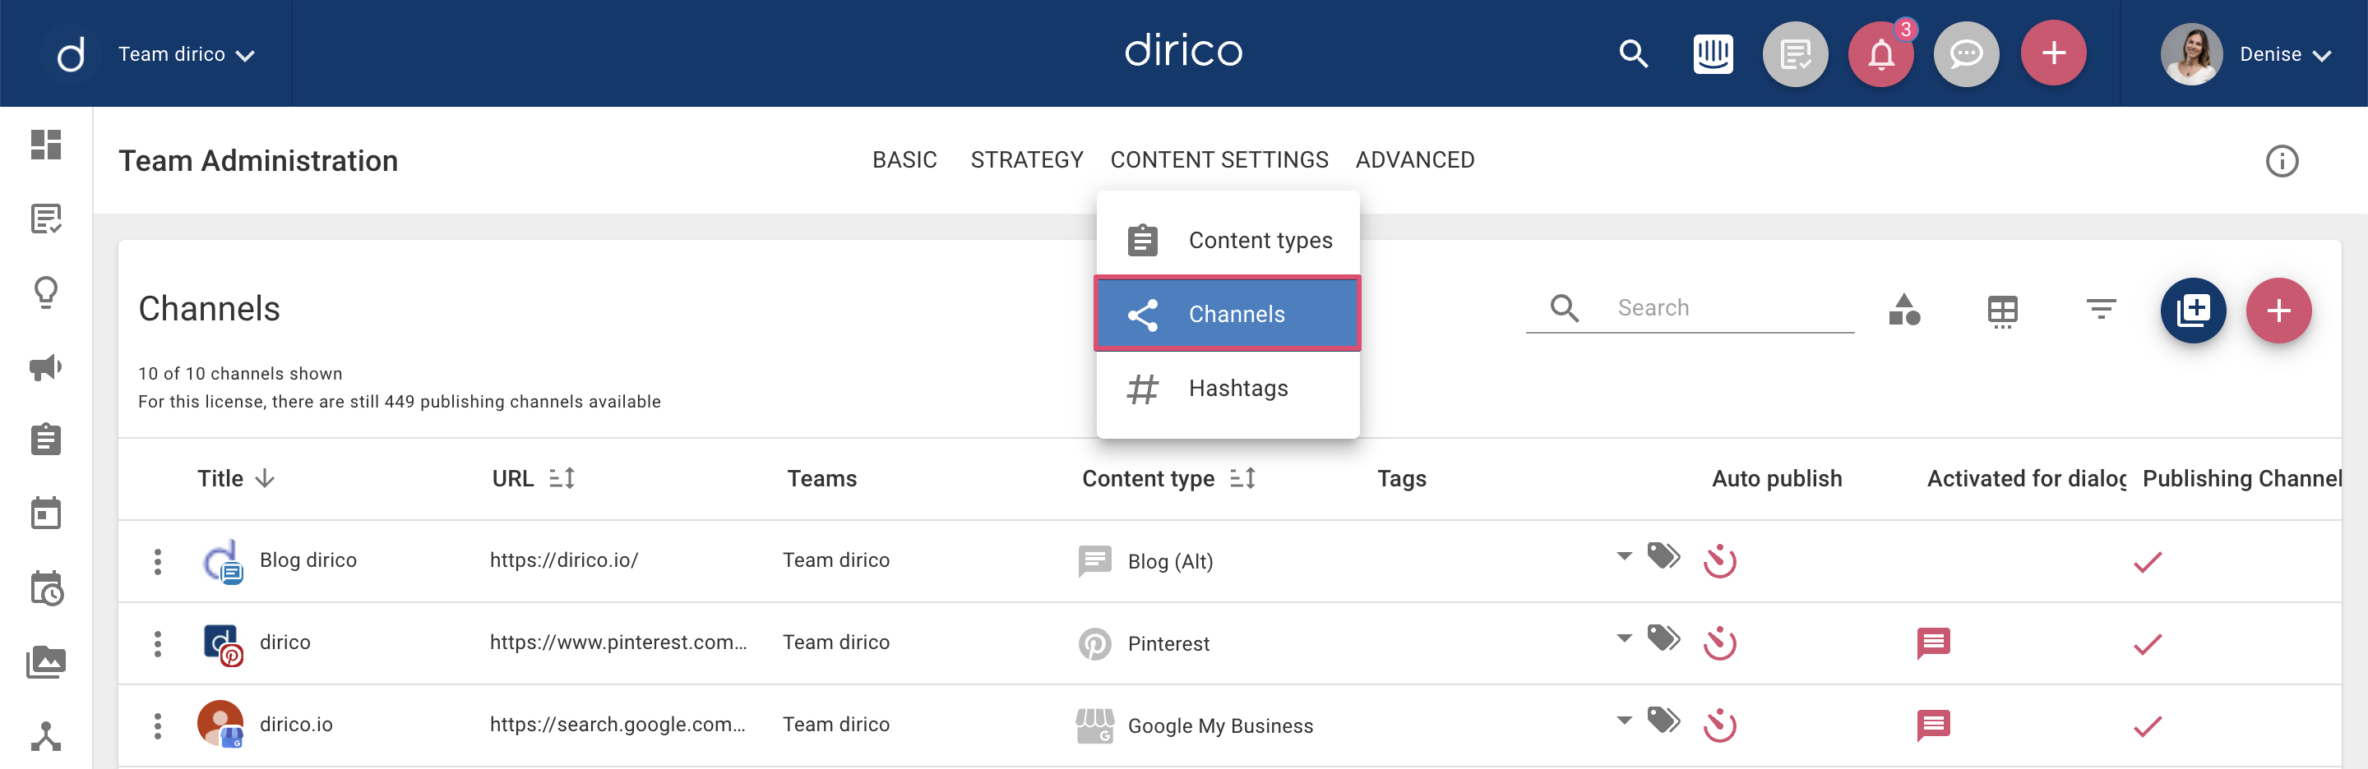The height and width of the screenshot is (769, 2368).
Task: Expand the tags dropdown for the Pinterest row
Action: click(x=1623, y=638)
